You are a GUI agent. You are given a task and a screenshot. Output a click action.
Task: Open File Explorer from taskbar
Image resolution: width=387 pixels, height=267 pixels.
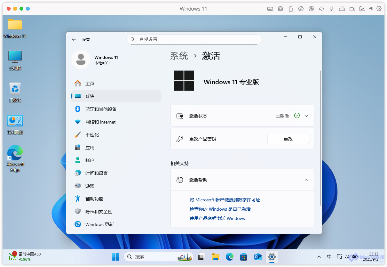point(215,257)
